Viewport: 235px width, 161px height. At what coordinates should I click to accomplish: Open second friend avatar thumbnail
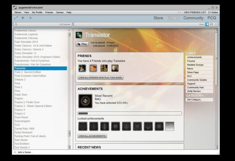point(93,68)
